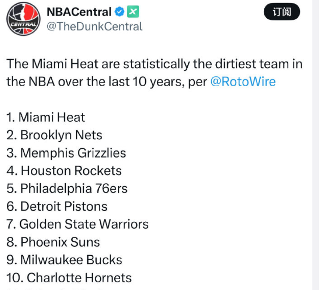Click the blue verified checkmark badge
This screenshot has width=320, height=290.
(x=119, y=12)
